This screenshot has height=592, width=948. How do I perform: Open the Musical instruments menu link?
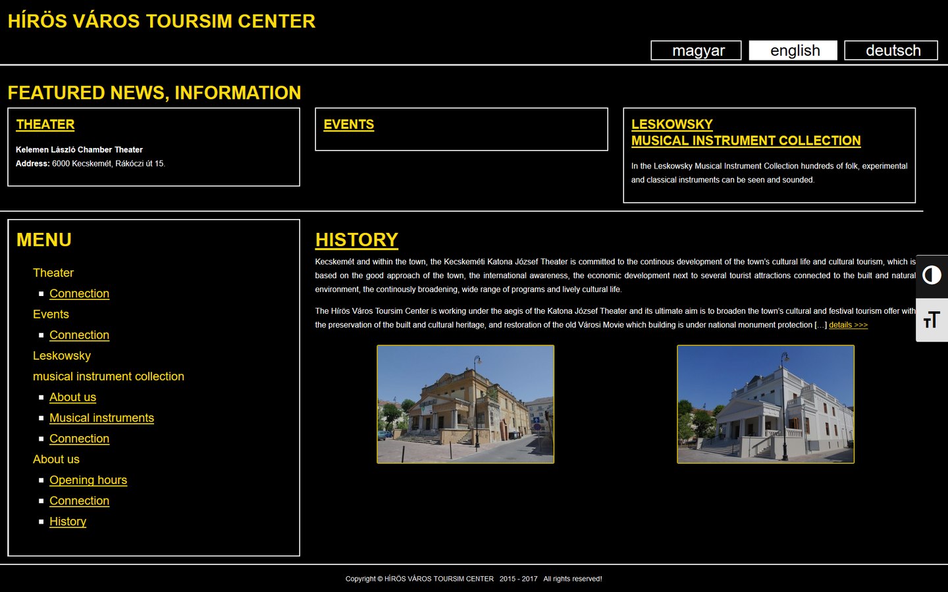click(x=101, y=418)
